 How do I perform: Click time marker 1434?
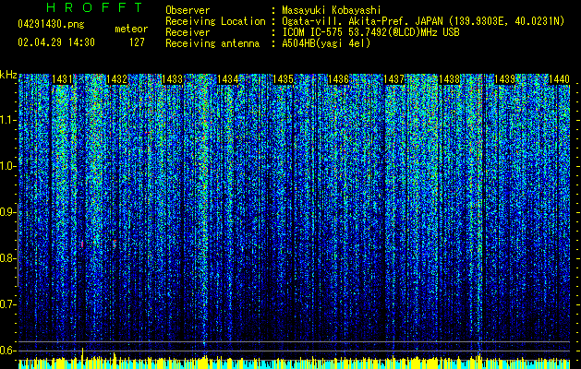(x=227, y=79)
